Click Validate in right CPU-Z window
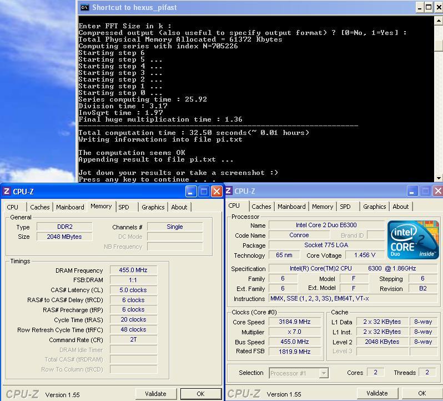Viewport: 443px width, 401px height. click(x=377, y=393)
